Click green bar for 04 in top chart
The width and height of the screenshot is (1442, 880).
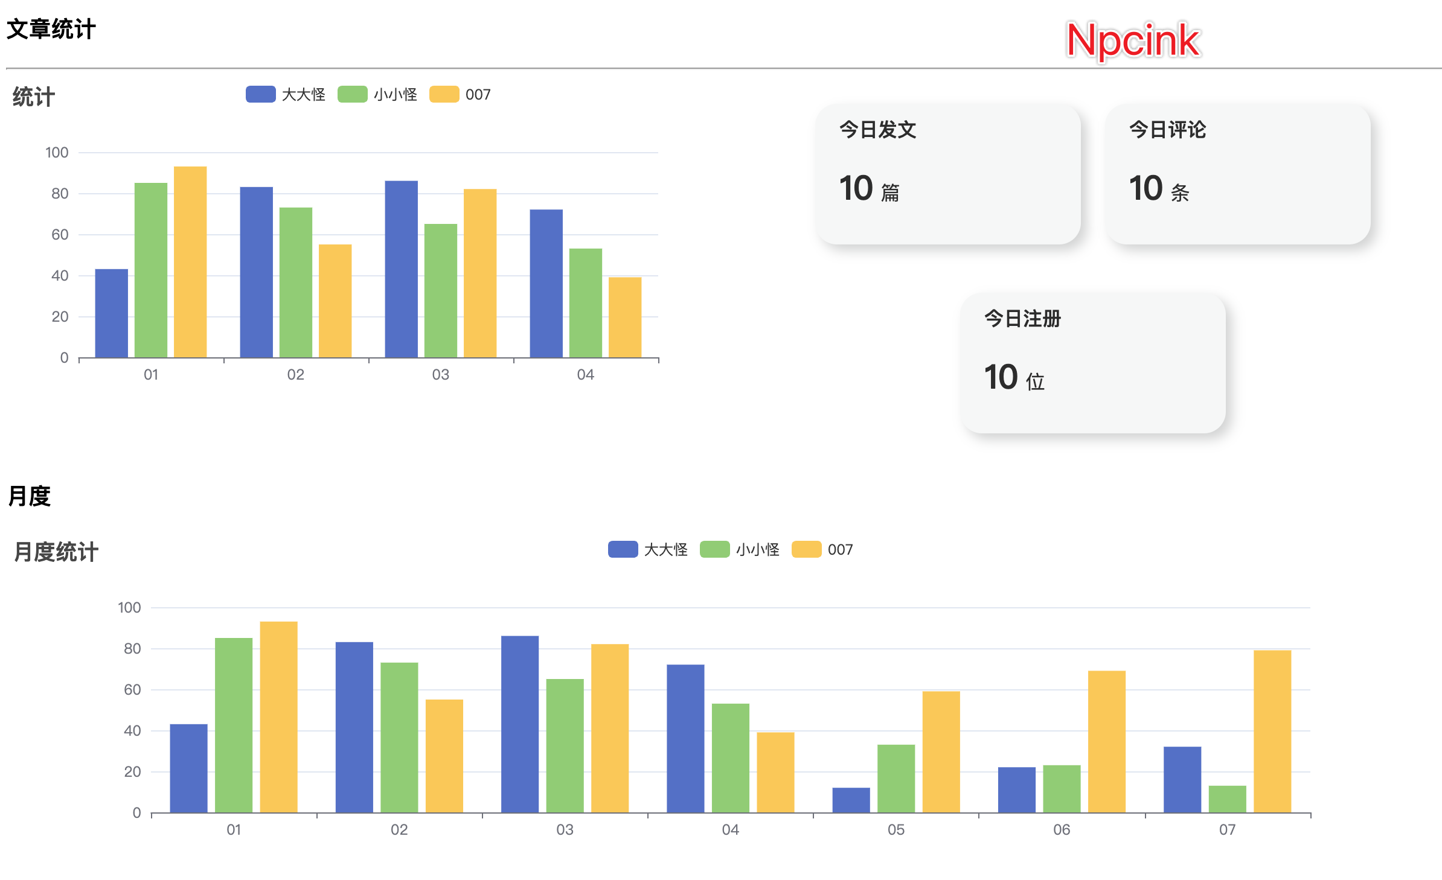click(x=586, y=303)
